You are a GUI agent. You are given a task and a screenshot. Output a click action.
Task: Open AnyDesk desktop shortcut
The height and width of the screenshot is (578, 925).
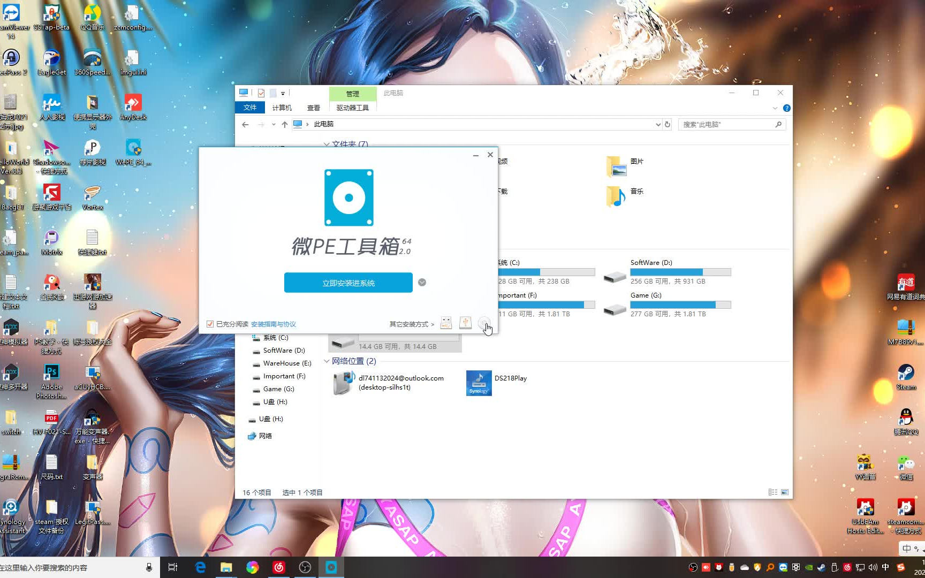(x=133, y=107)
